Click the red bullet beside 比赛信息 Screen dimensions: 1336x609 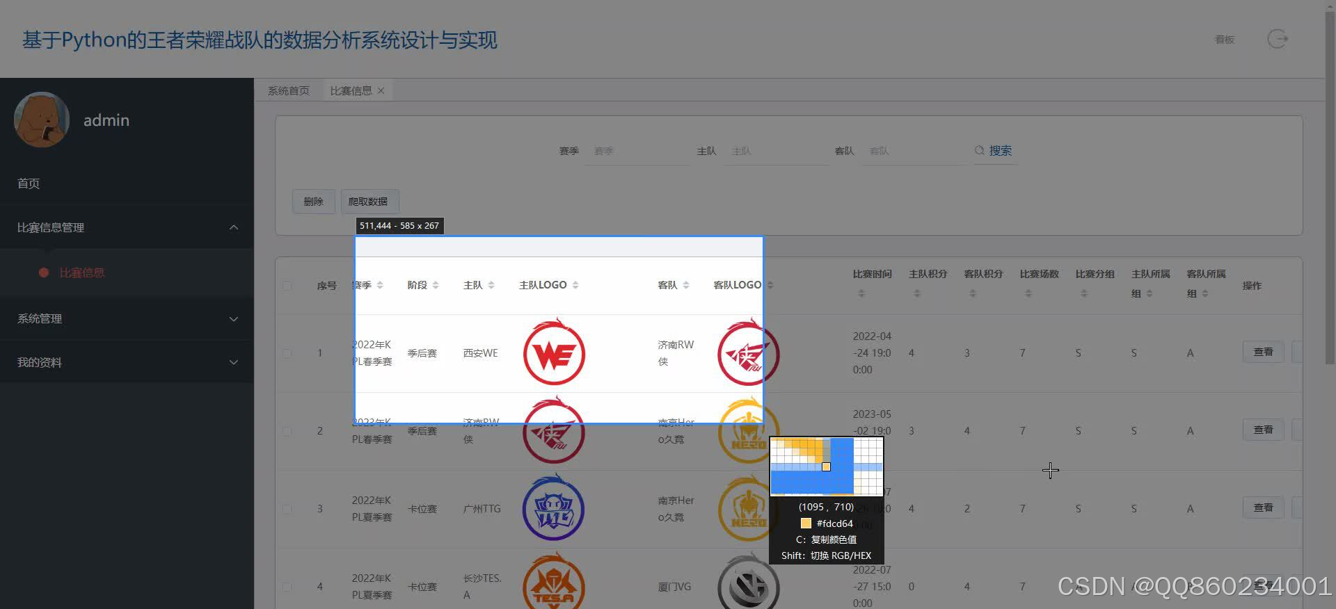[44, 273]
